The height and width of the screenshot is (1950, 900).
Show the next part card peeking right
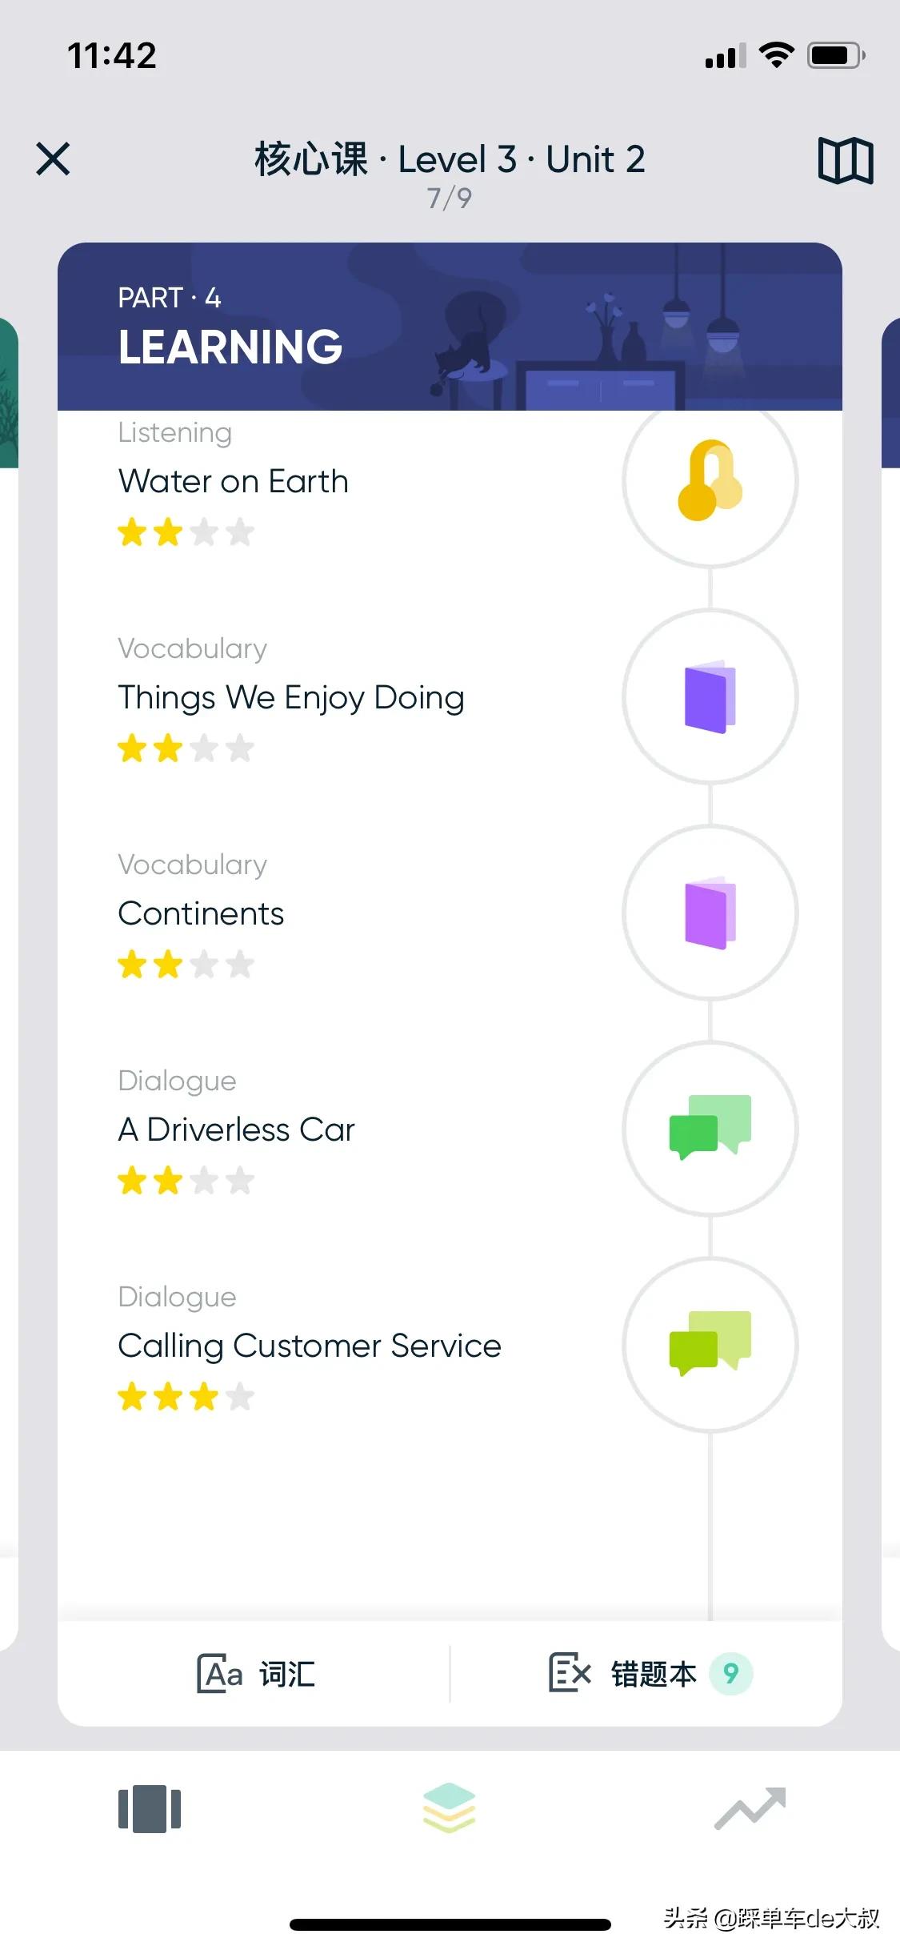coord(890,392)
